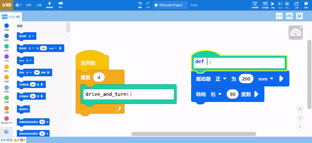Viewport: 312px width, 143px height.
Task: Open the mm units dropdown in drive block
Action: pyautogui.click(x=266, y=79)
